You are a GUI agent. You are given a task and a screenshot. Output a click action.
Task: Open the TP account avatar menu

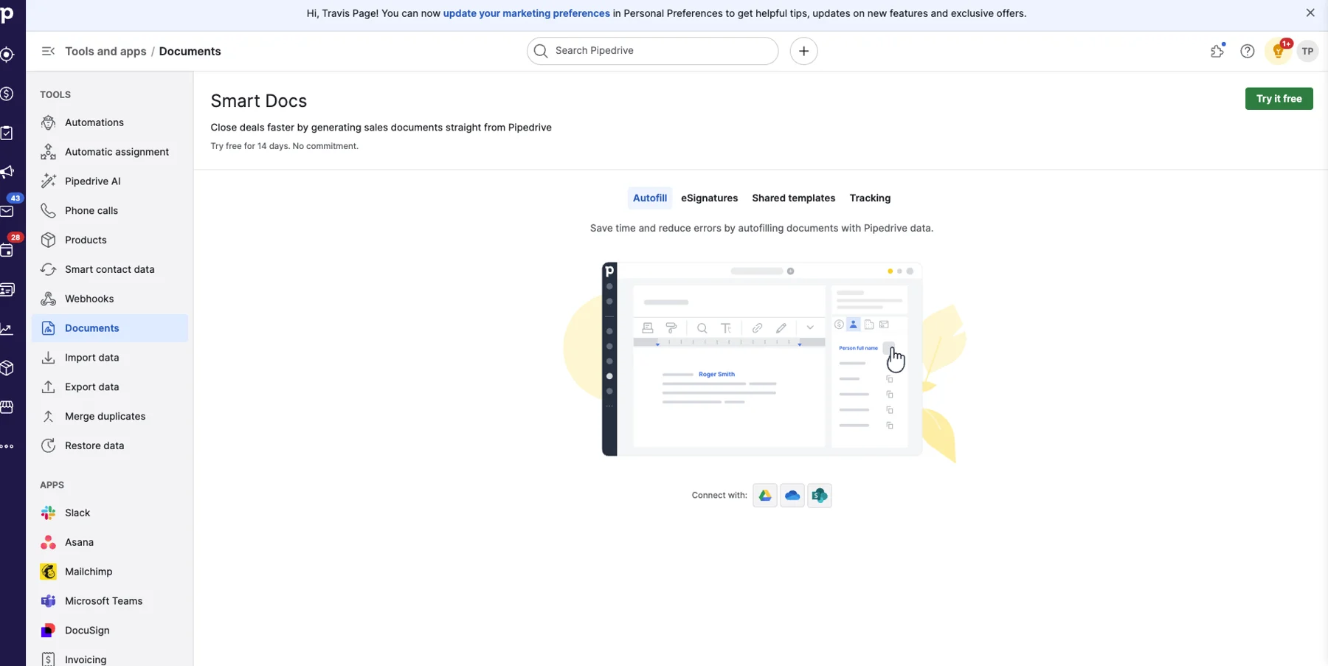1307,51
